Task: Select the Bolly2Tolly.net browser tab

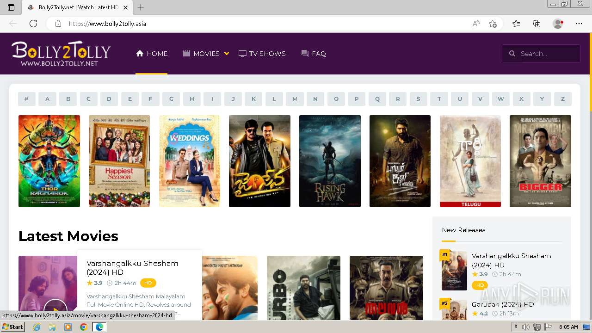Action: click(x=78, y=7)
